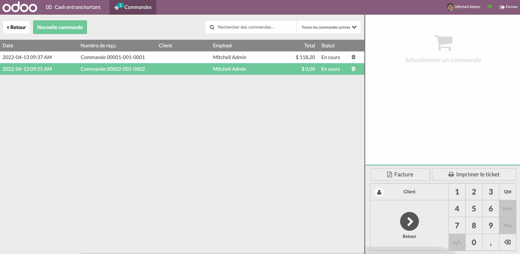520x254 pixels.
Task: Click the Mitchell Admin avatar
Action: tap(450, 7)
